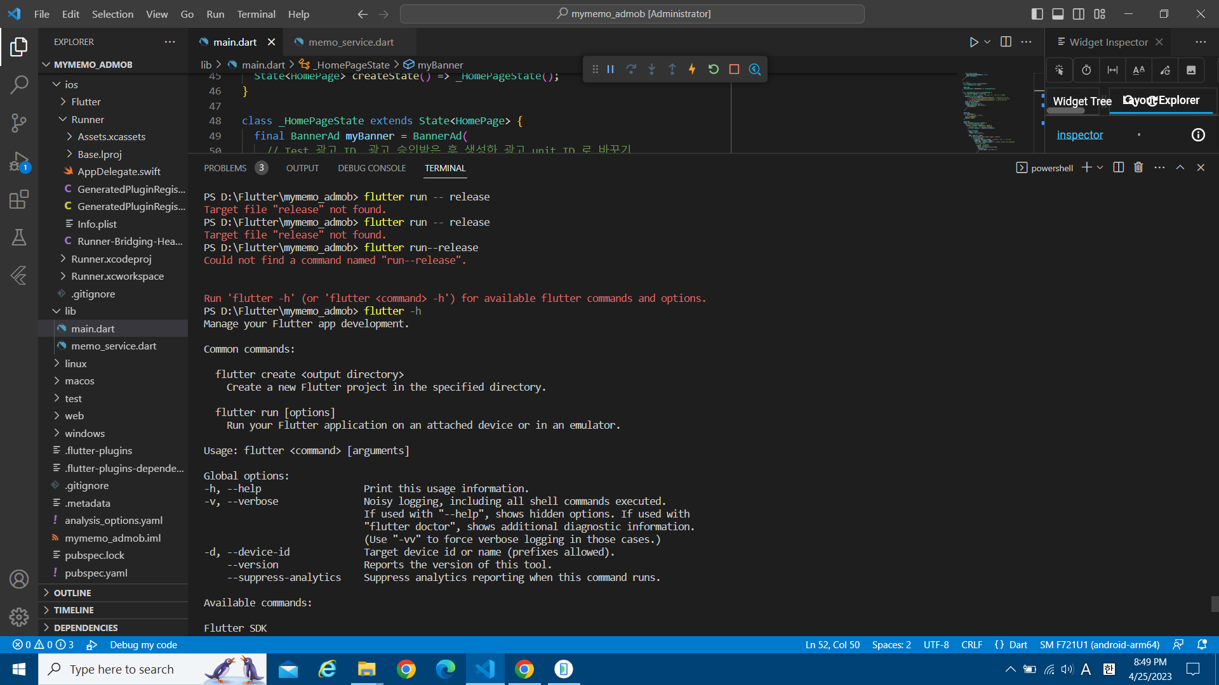Open the Extensions view
Viewport: 1219px width, 685px height.
[x=19, y=200]
